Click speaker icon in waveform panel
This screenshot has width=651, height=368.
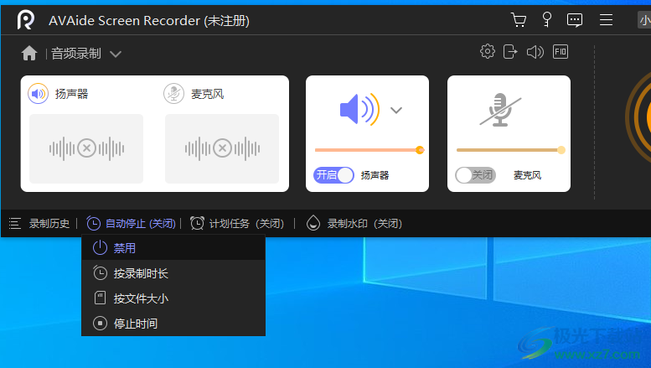(x=39, y=94)
